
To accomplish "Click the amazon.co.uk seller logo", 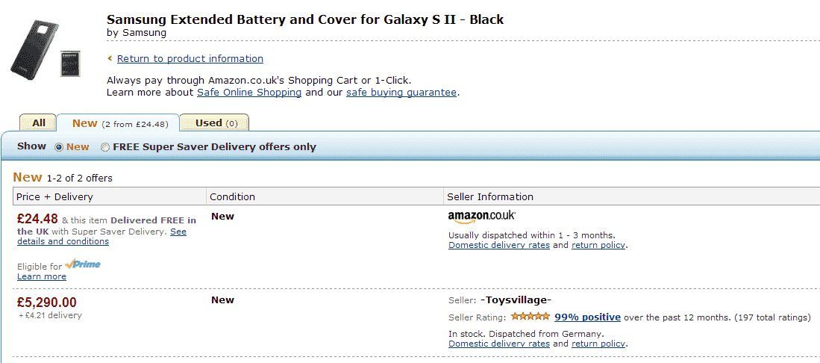I will 482,217.
